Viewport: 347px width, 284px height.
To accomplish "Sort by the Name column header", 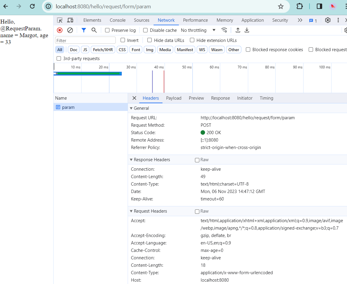I will (91, 98).
